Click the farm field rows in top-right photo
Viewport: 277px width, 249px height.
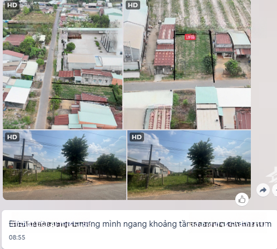(x=200, y=13)
